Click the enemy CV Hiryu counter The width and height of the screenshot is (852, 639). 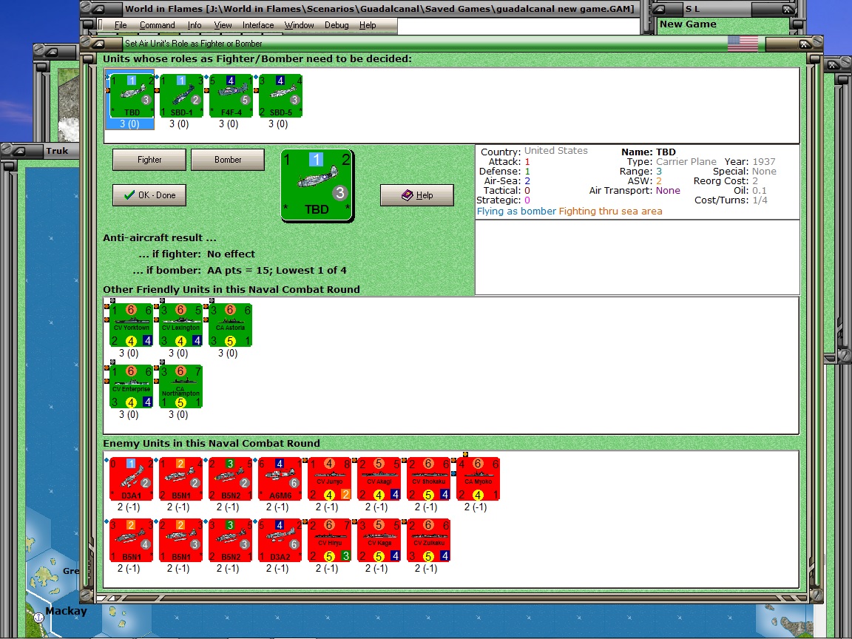330,540
